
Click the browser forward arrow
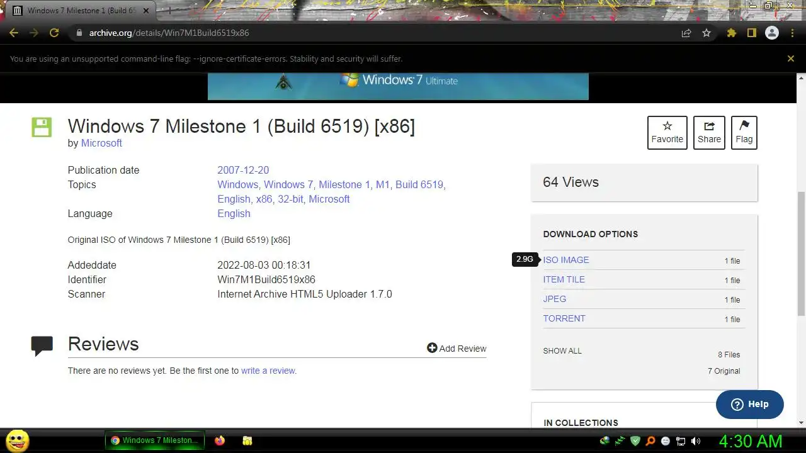34,33
